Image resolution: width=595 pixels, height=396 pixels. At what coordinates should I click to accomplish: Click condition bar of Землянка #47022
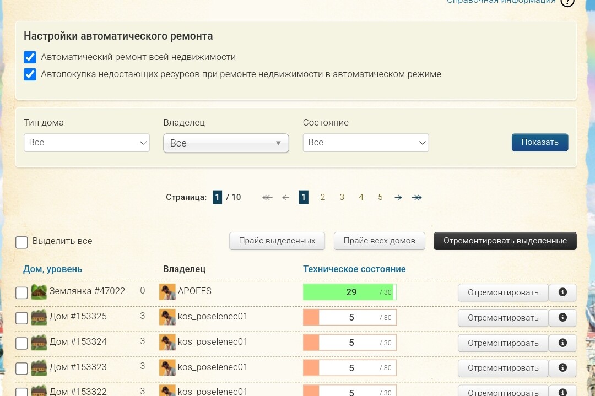pos(349,292)
